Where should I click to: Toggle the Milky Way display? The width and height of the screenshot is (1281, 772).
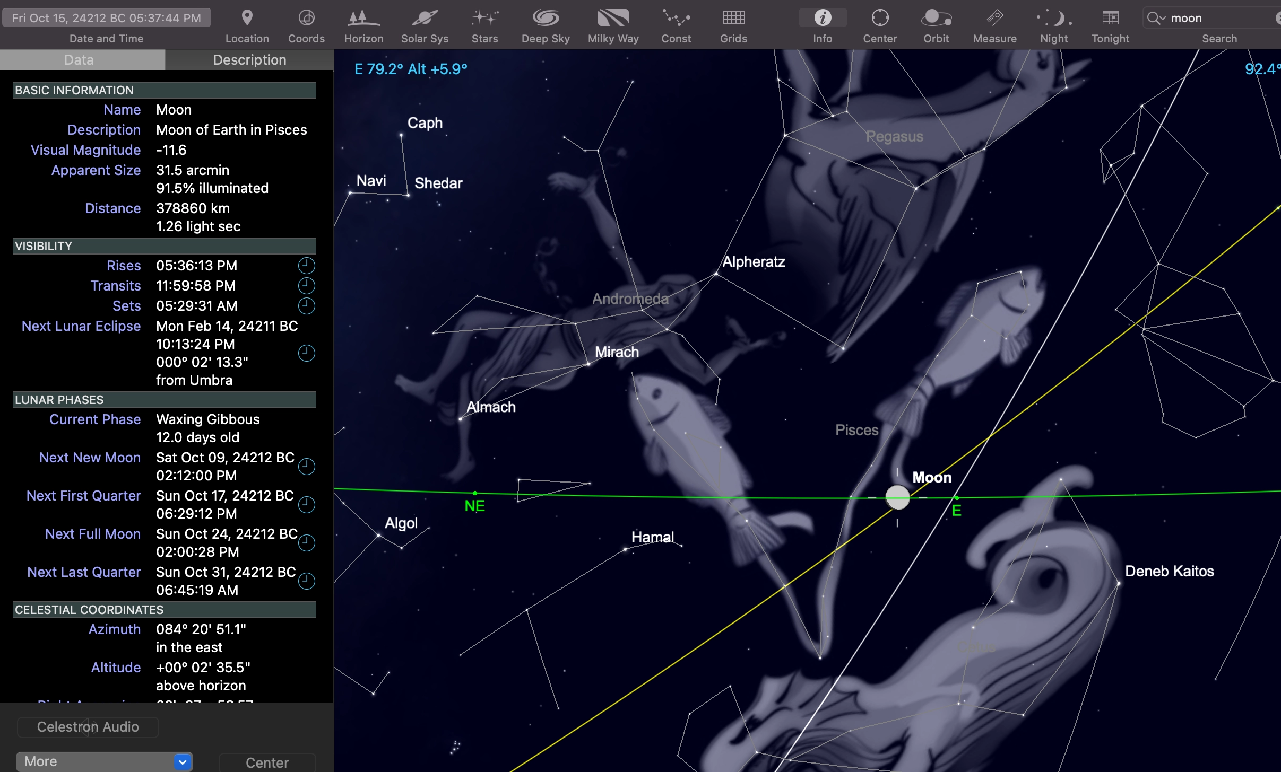pyautogui.click(x=613, y=18)
